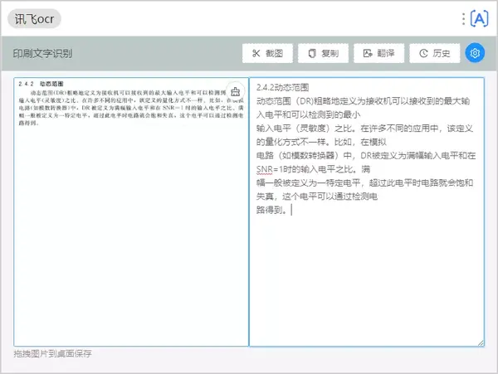The image size is (498, 374).
Task: Click the underlined 'SNR' word in the text
Action: (x=265, y=169)
